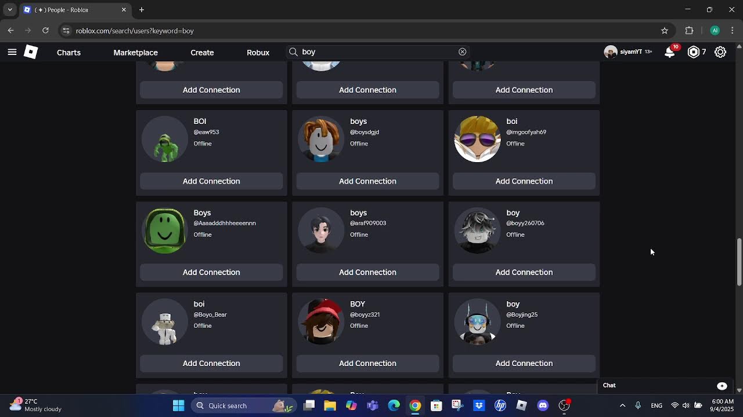Add connection for boys @boysdgjd
This screenshot has width=743, height=417.
pyautogui.click(x=367, y=181)
